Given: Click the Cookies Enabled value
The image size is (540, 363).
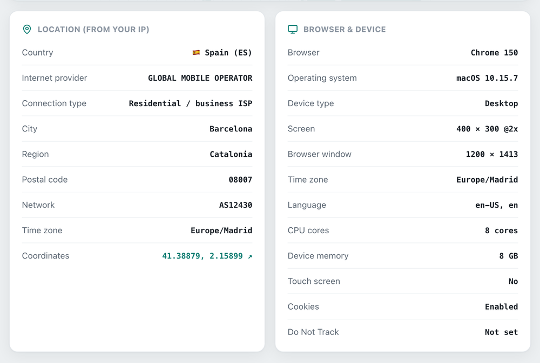Looking at the screenshot, I should click(x=502, y=306).
